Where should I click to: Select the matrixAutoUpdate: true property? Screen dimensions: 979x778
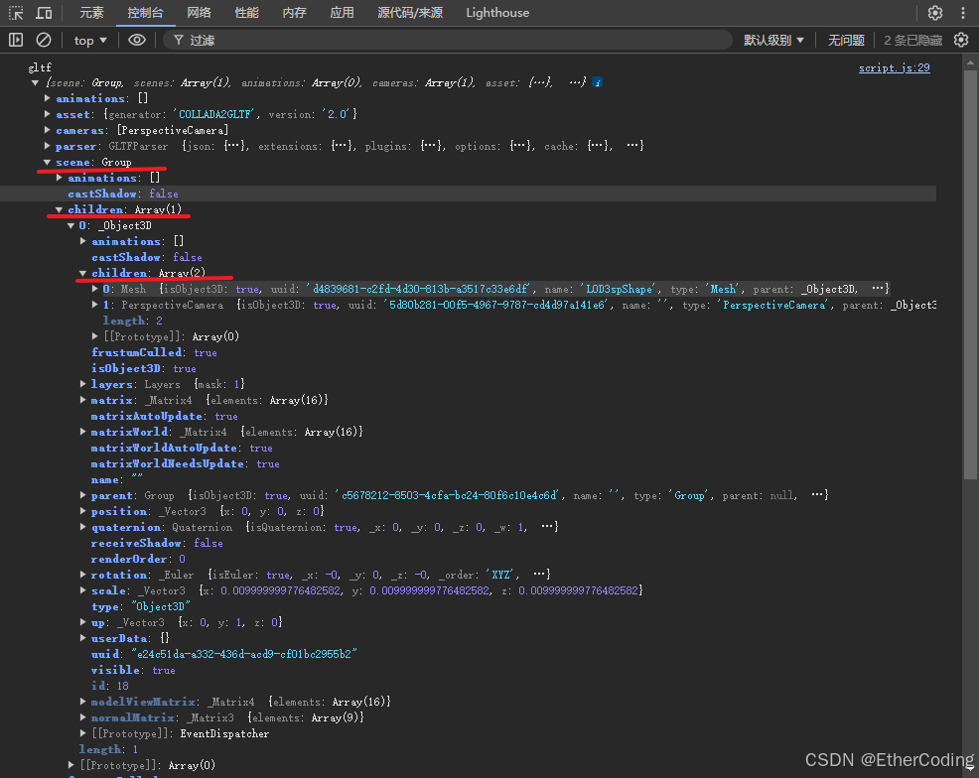[x=164, y=416]
